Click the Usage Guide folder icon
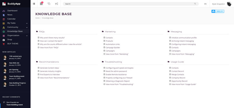Viewport: 234px width, 108px height. pyautogui.click(x=168, y=62)
